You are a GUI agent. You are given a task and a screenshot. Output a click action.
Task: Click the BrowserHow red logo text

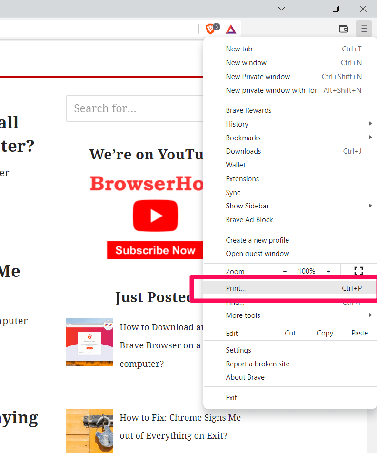(147, 183)
